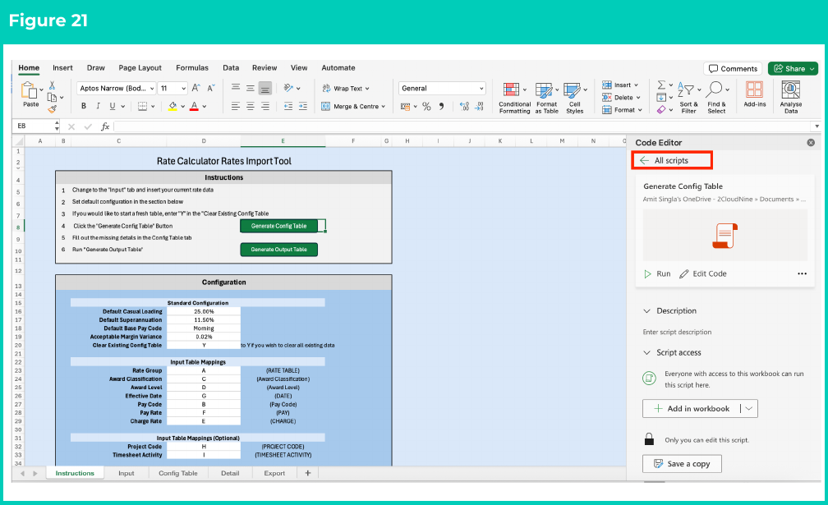
Task: Switch to the Export sheet tab
Action: 274,473
